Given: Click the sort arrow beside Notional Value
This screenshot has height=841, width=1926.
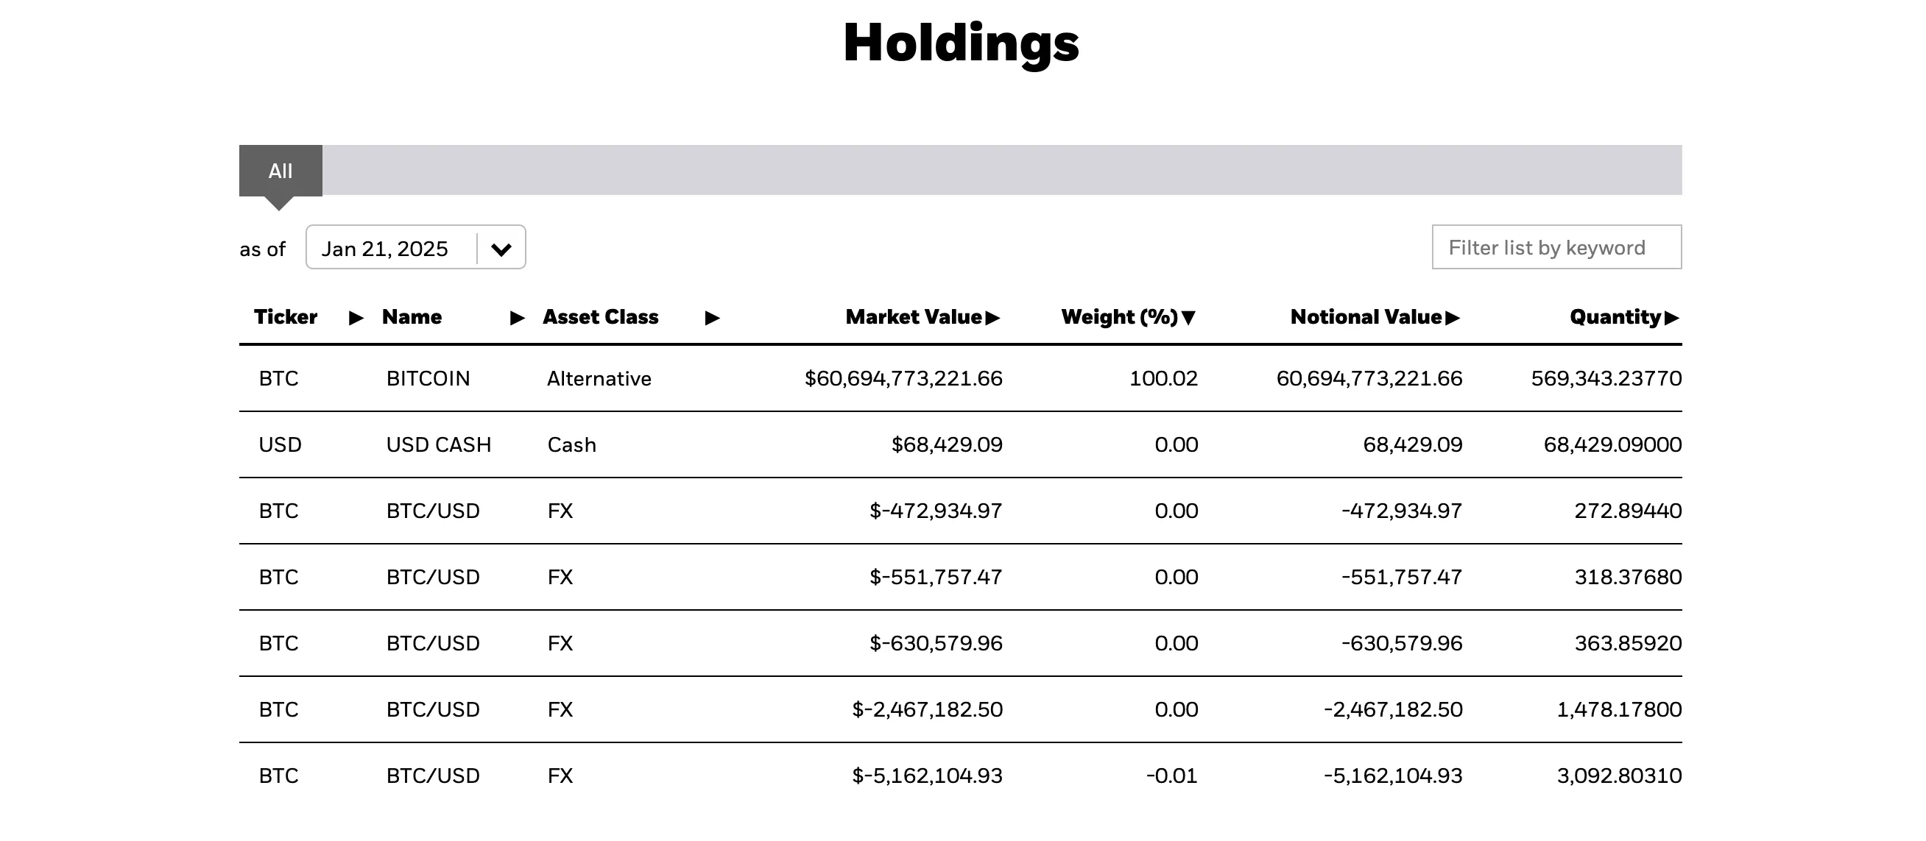Looking at the screenshot, I should 1453,316.
